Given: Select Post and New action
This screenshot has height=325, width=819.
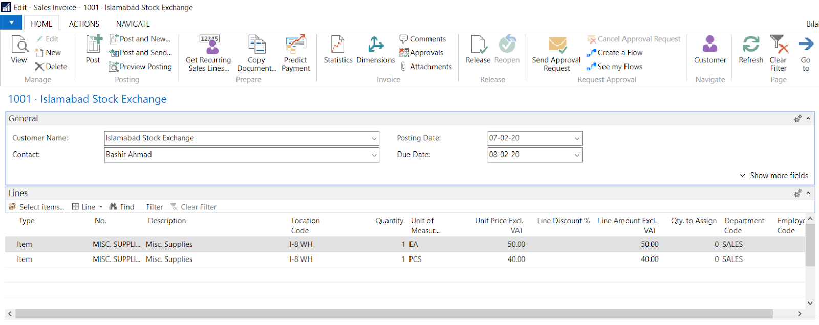Looking at the screenshot, I should point(140,39).
